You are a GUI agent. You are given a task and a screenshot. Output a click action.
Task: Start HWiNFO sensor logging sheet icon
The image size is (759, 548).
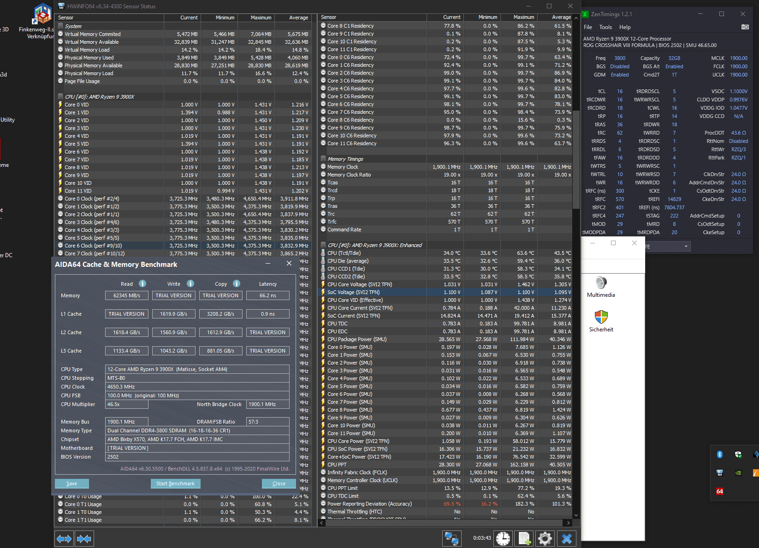524,538
